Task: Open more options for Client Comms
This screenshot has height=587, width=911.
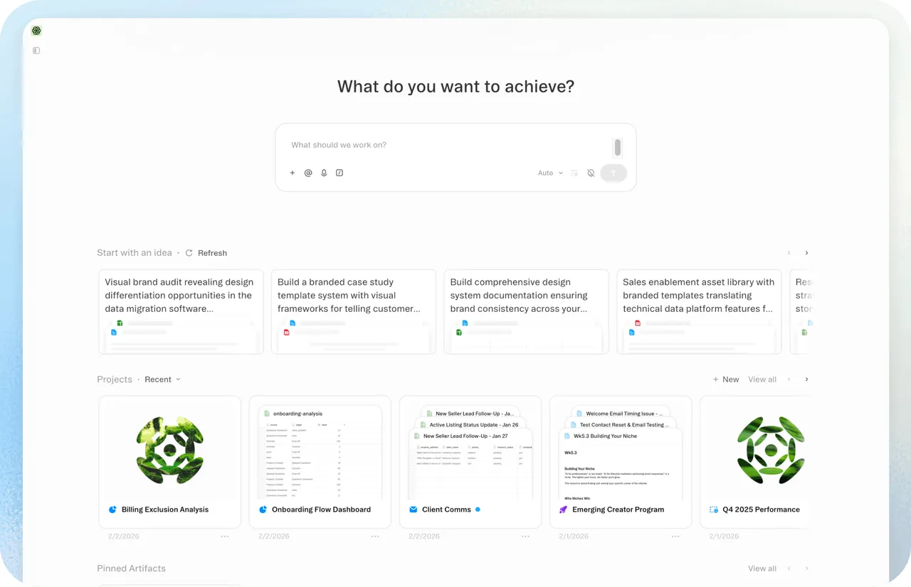Action: 525,537
